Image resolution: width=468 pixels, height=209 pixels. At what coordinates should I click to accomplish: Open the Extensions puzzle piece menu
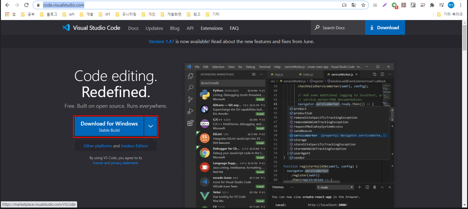click(432, 5)
